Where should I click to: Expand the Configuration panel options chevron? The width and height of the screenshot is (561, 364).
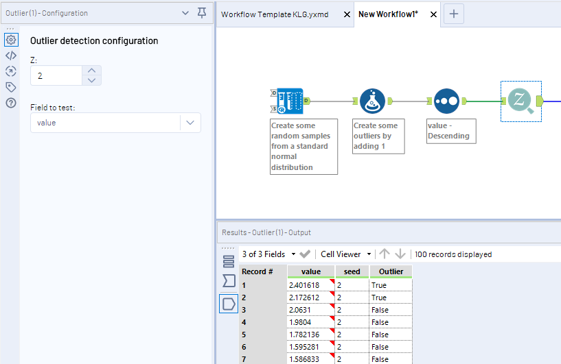click(x=185, y=13)
